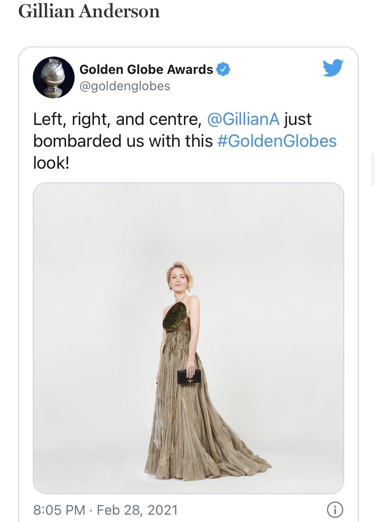The image size is (377, 522).
Task: Click the word "look!" in the tweet
Action: click(x=51, y=162)
